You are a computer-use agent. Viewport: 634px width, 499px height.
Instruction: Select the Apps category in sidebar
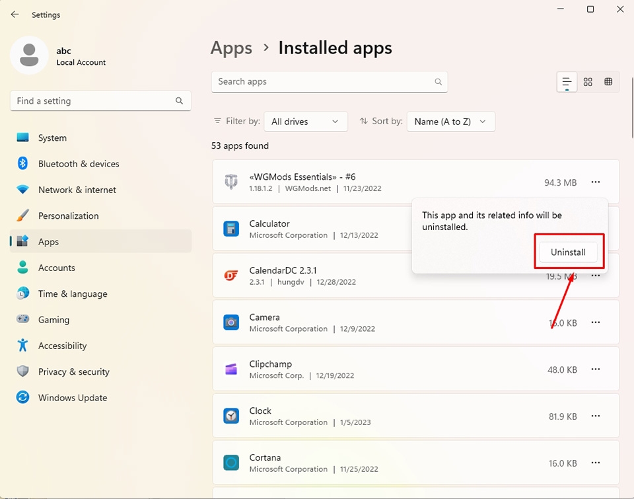pos(100,242)
